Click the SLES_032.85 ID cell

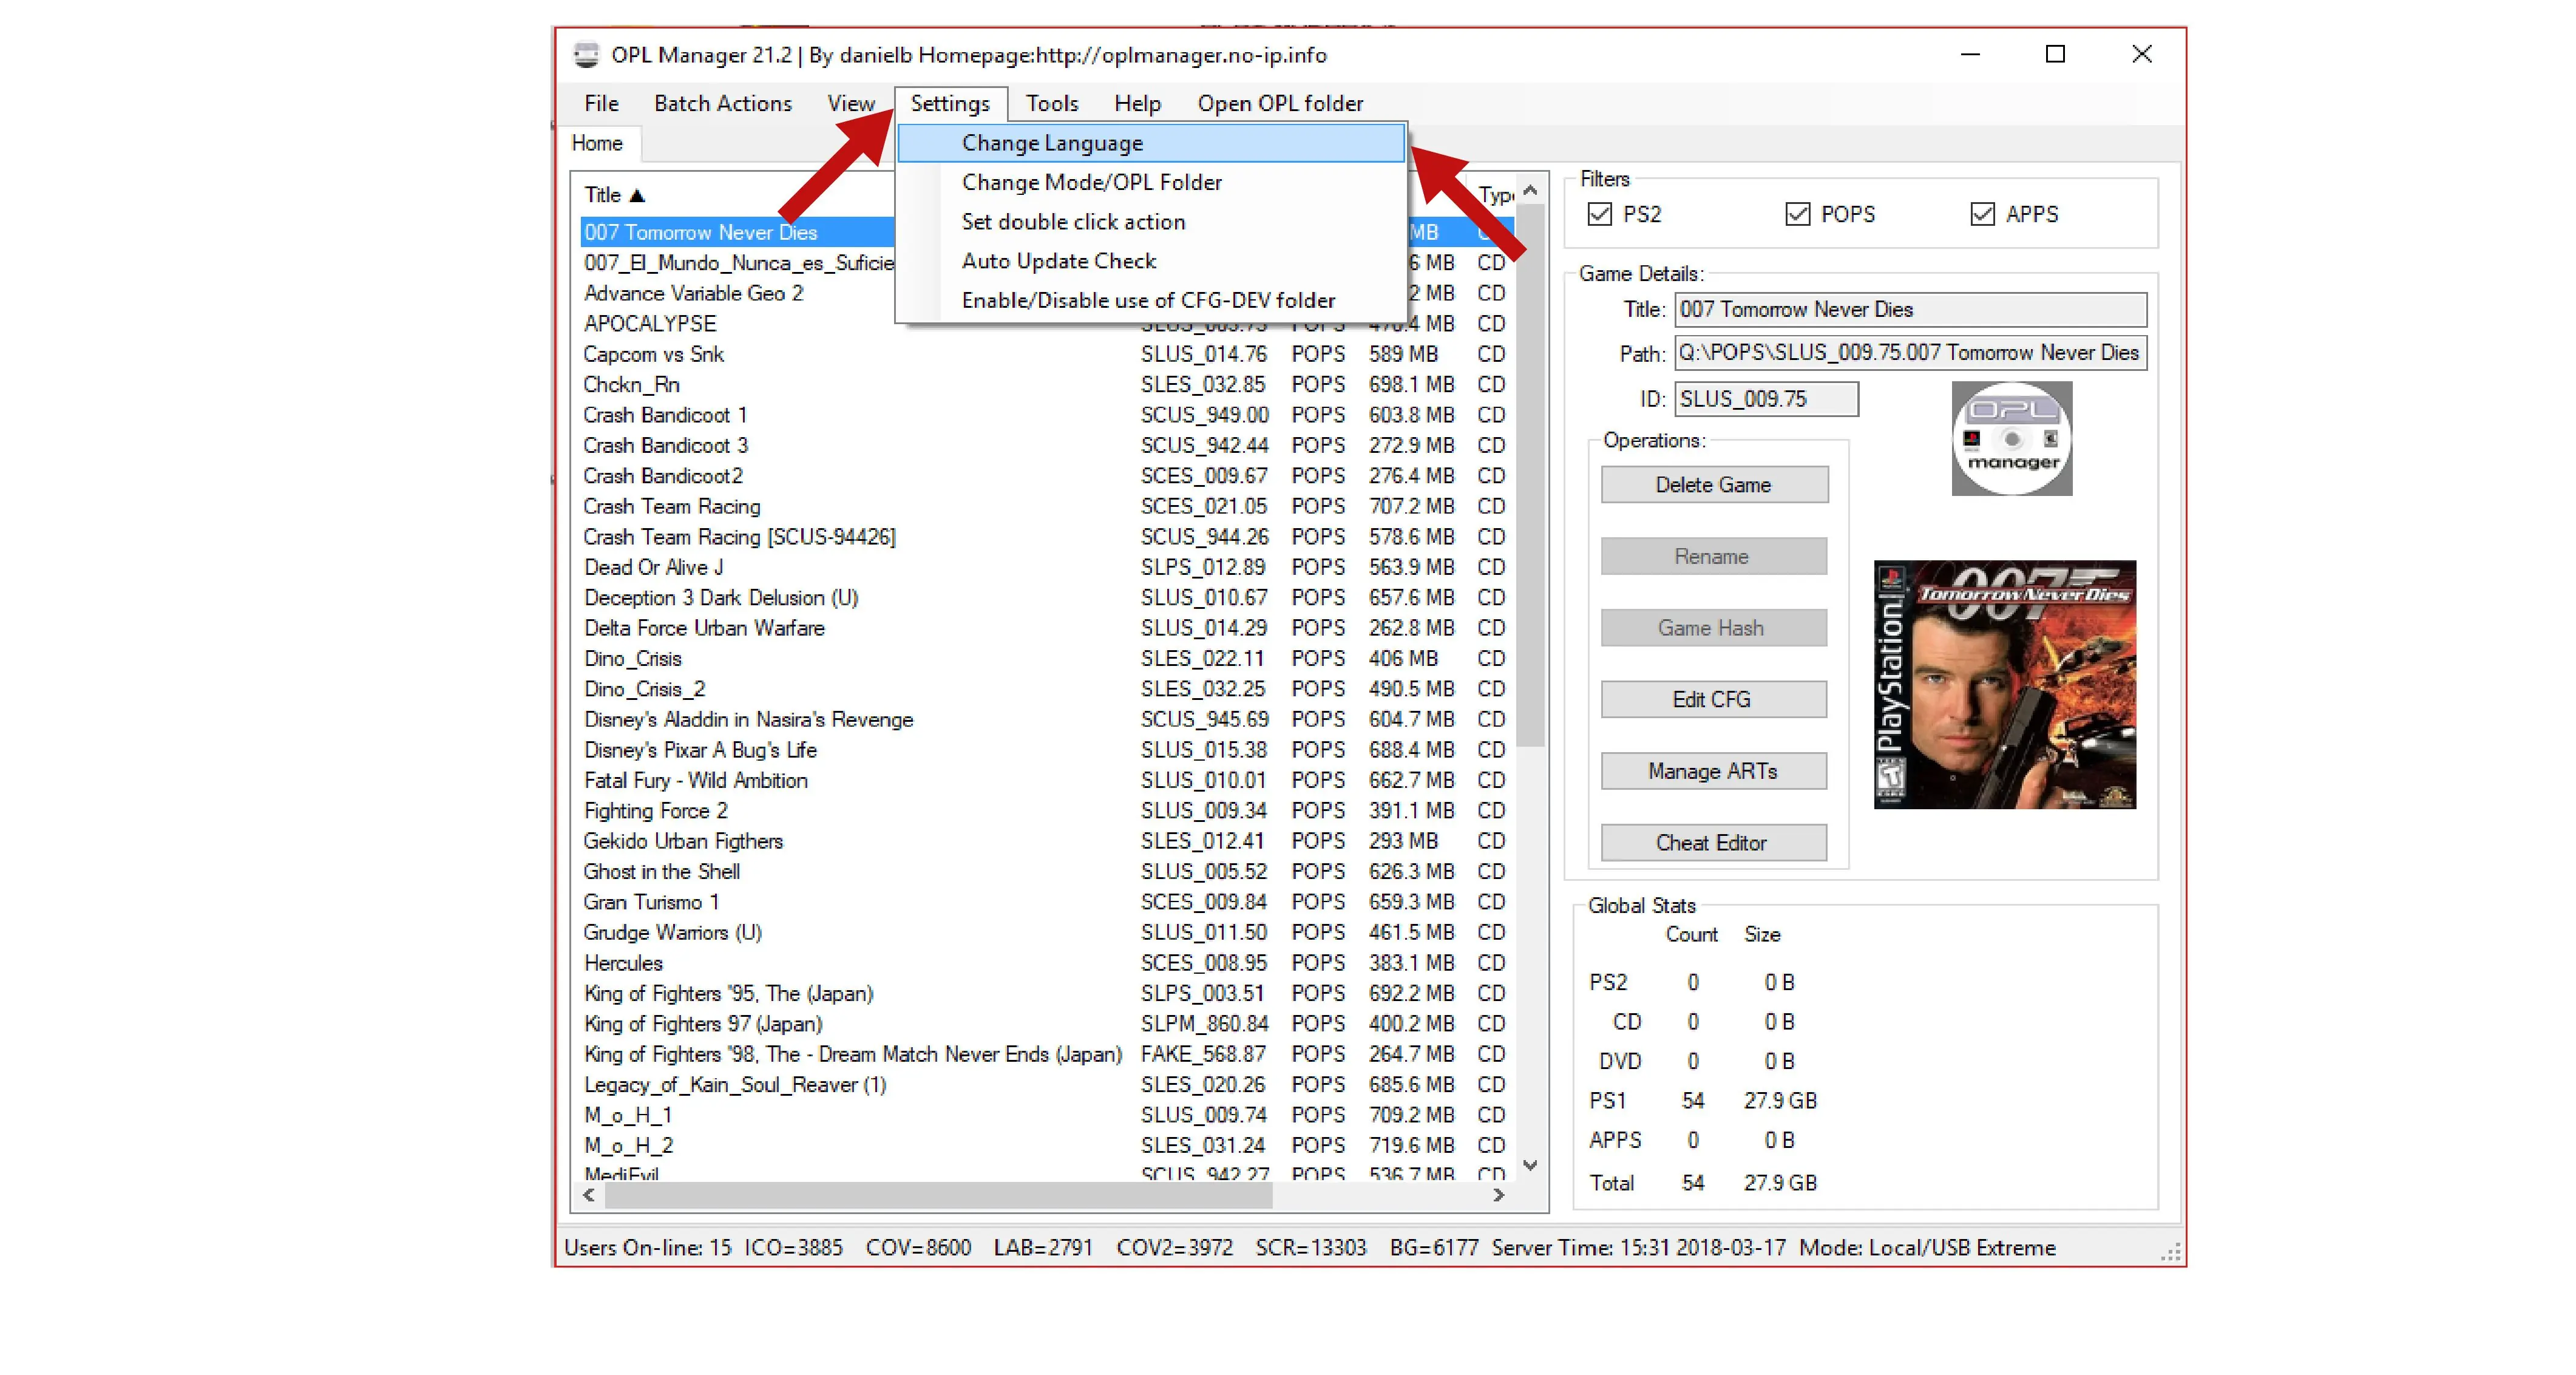tap(1203, 384)
